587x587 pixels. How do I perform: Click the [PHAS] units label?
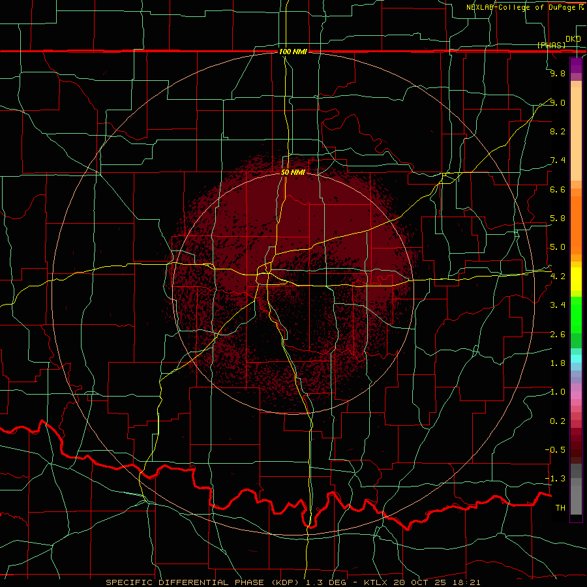(551, 45)
